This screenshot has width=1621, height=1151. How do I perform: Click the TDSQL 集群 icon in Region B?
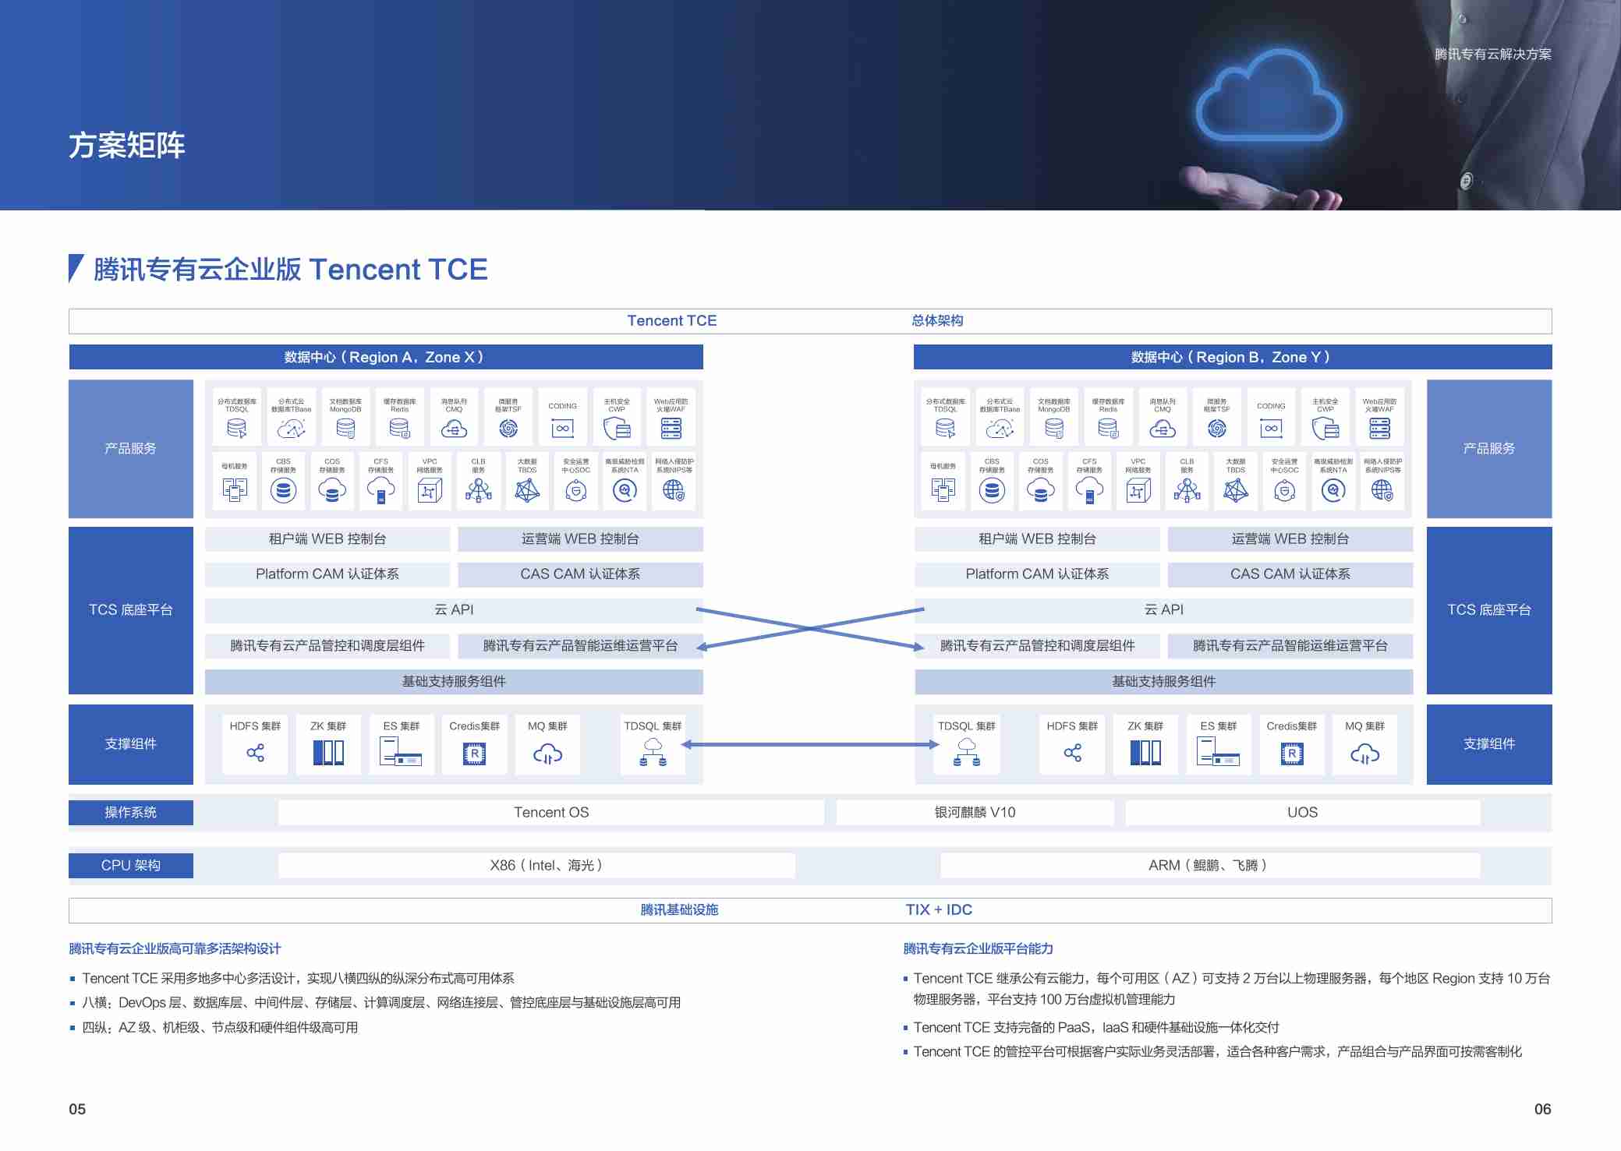coord(967,752)
